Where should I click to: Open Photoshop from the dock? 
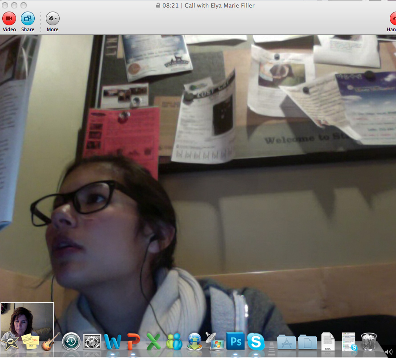coord(235,342)
